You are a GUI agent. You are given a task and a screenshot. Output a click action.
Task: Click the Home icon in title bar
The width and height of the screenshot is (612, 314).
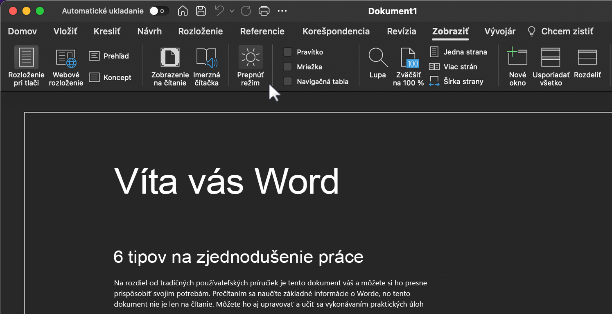[x=183, y=11]
